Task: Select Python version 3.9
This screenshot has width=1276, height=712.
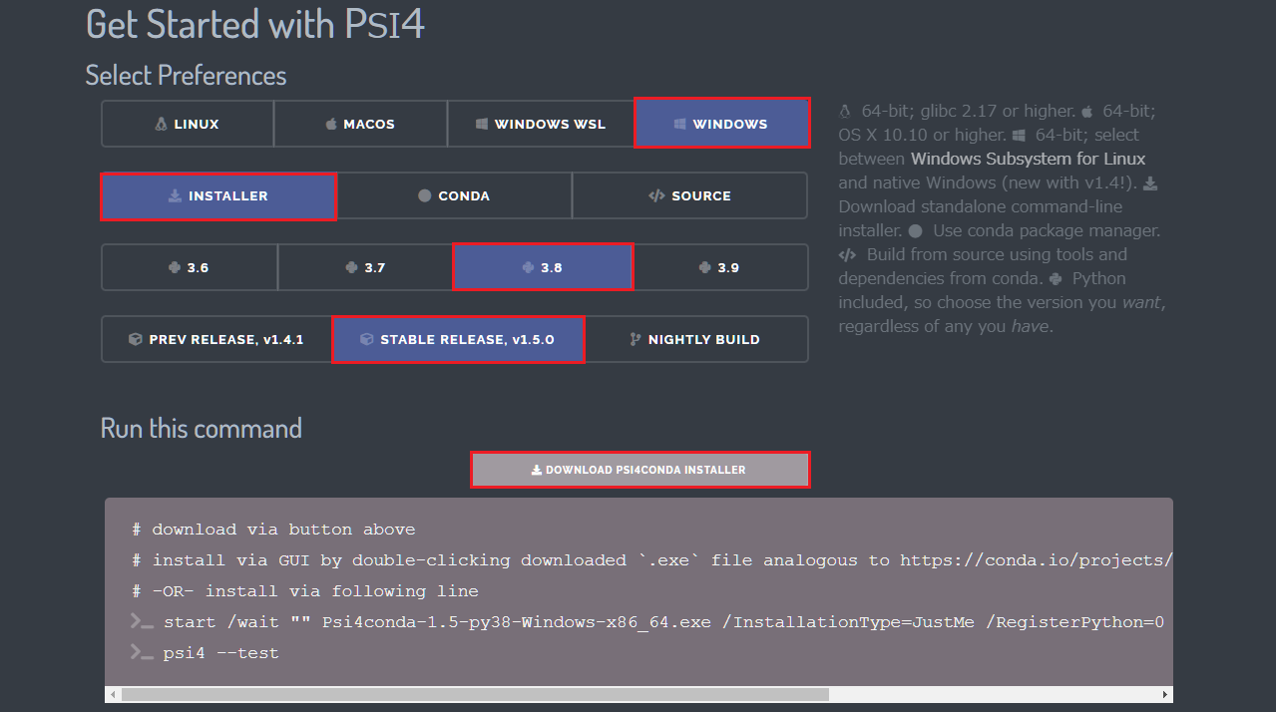Action: (x=721, y=267)
